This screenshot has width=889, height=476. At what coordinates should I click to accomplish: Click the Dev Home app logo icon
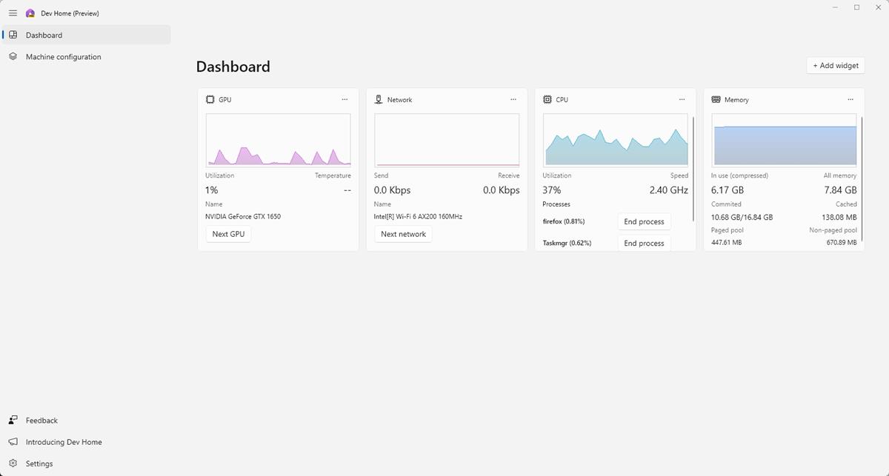click(30, 13)
